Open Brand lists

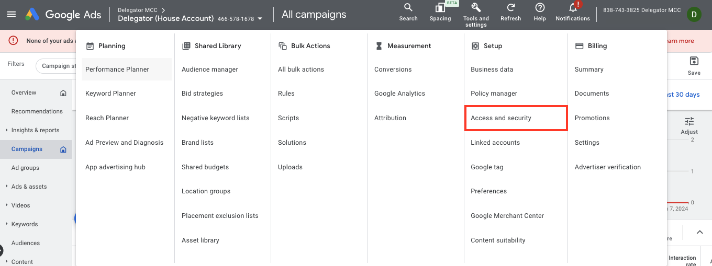[x=197, y=143]
